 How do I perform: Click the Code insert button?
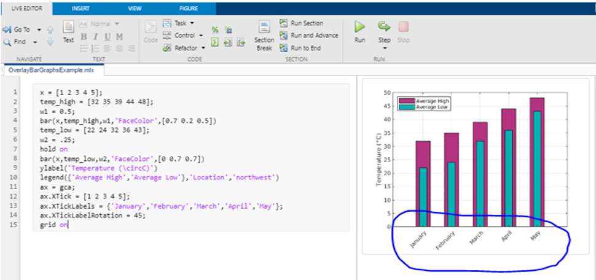[151, 32]
